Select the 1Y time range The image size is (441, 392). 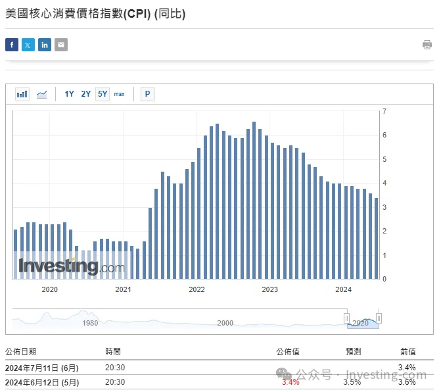coord(69,94)
